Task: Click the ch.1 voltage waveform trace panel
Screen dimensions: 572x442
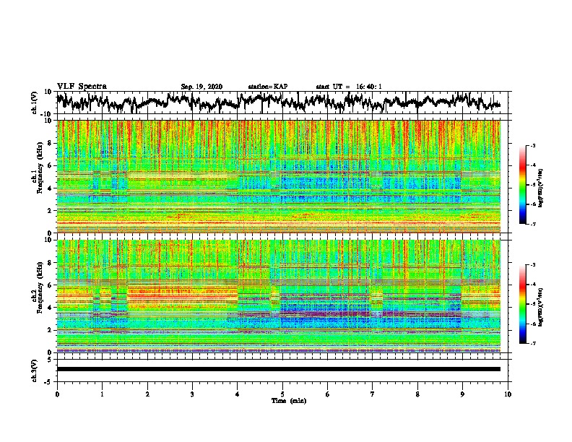Action: tap(282, 103)
